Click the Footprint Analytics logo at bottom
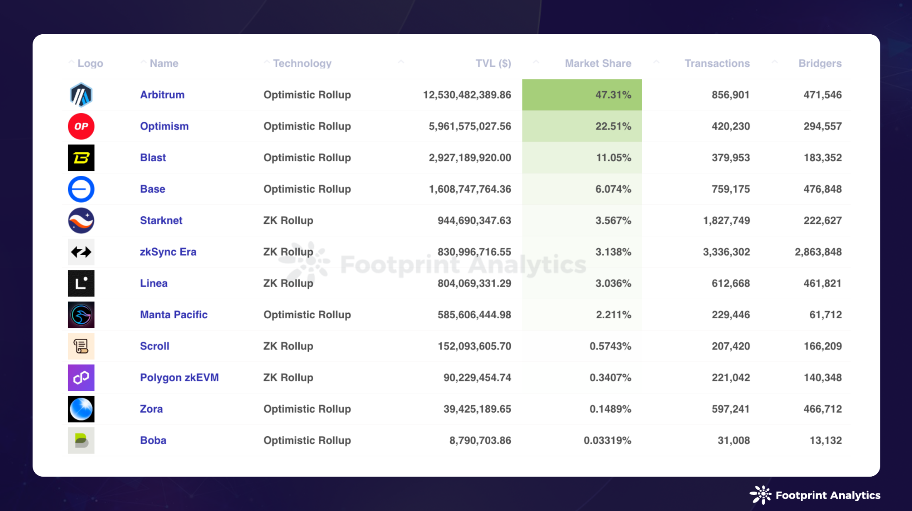 [x=815, y=495]
